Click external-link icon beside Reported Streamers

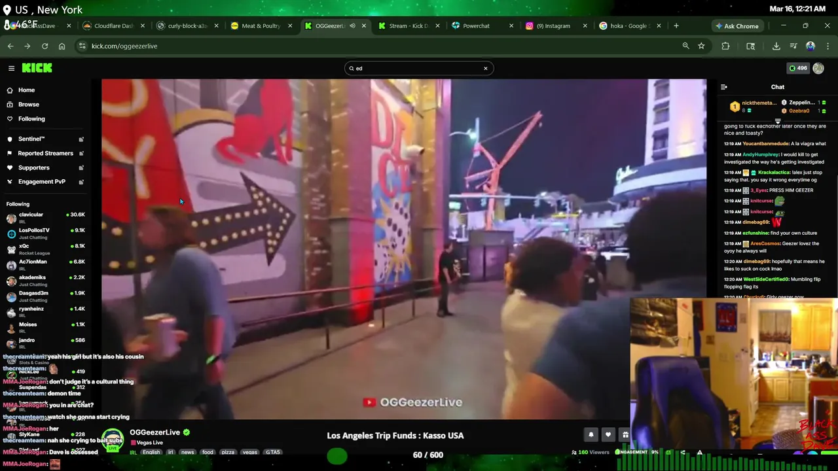pos(81,154)
